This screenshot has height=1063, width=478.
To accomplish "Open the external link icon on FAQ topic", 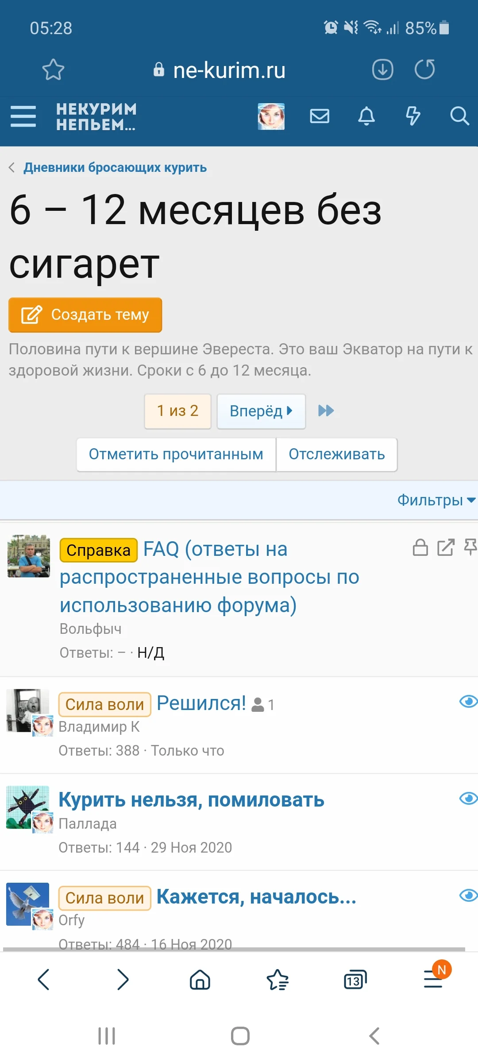I will pyautogui.click(x=445, y=548).
